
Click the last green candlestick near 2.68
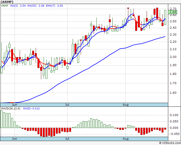click(x=165, y=17)
